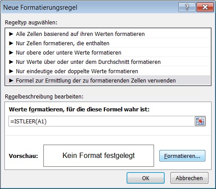Image resolution: width=216 pixels, height=189 pixels.
Task: Open the Formatieren... dialog
Action: tap(182, 156)
